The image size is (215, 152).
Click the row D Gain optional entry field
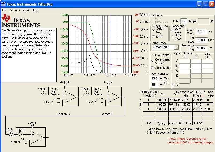tap(207, 76)
